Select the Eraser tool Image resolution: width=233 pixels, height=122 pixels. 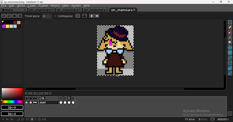[x=230, y=32]
